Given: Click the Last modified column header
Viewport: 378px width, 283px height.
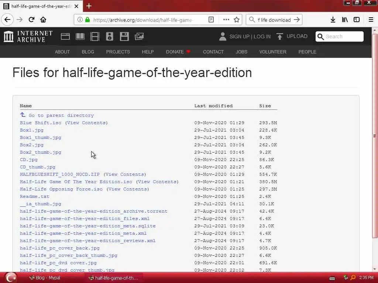Looking at the screenshot, I should [213, 106].
